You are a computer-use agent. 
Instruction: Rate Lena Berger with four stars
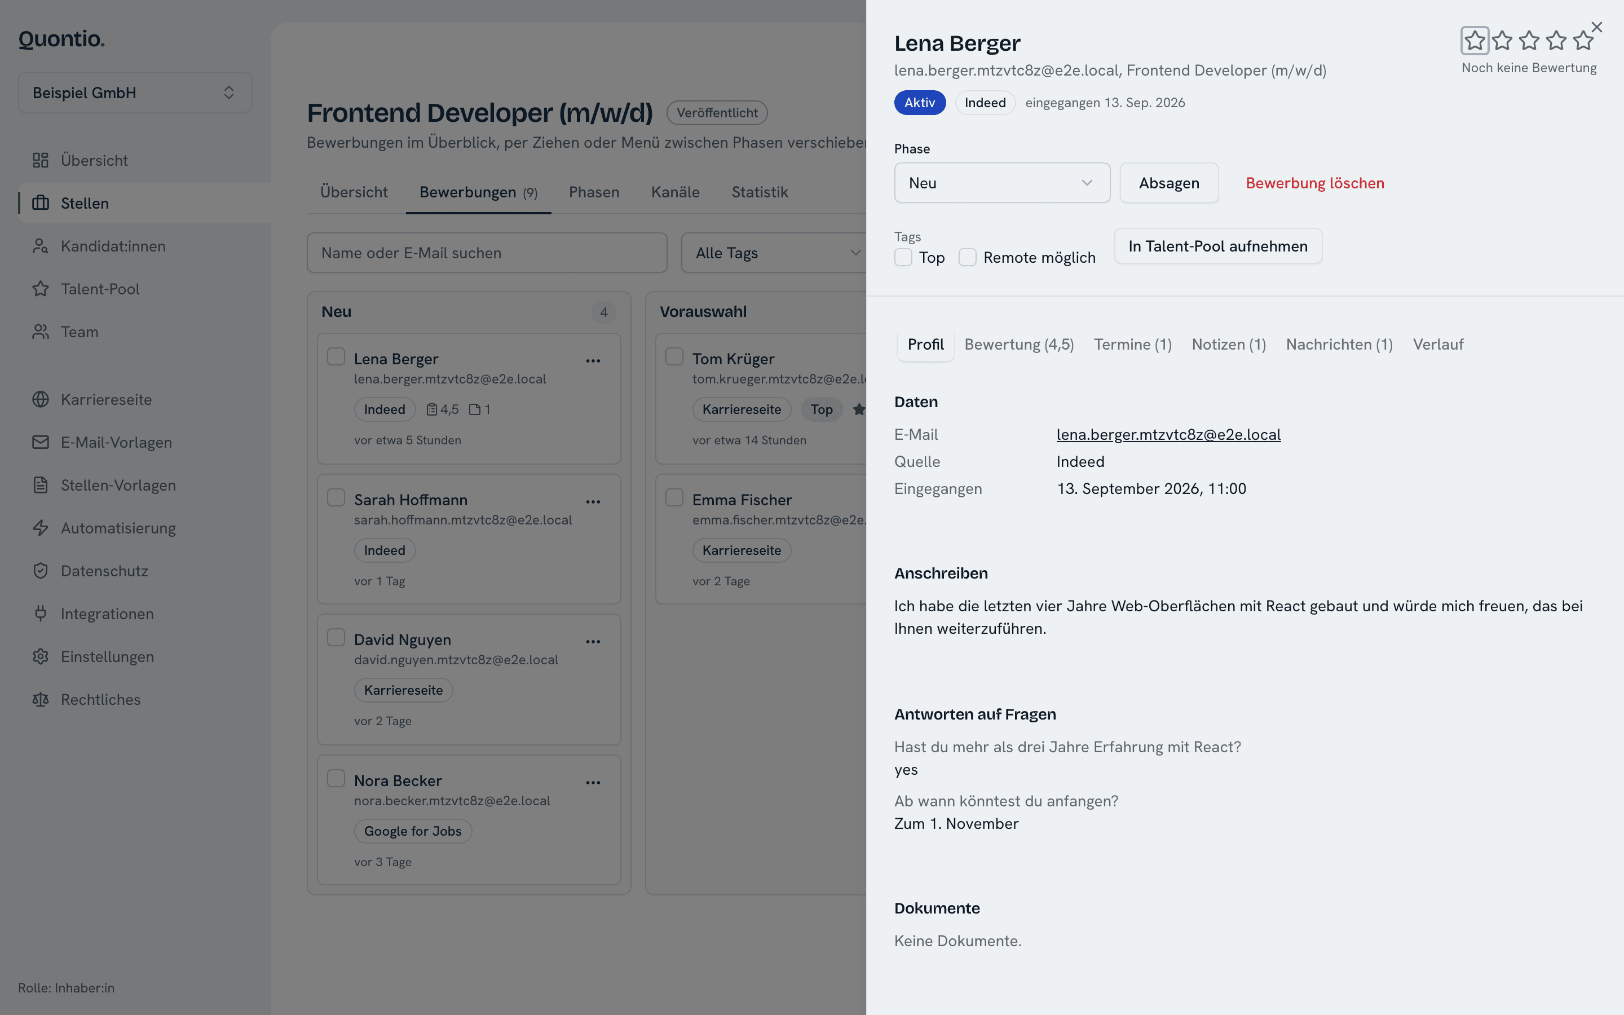tap(1556, 41)
